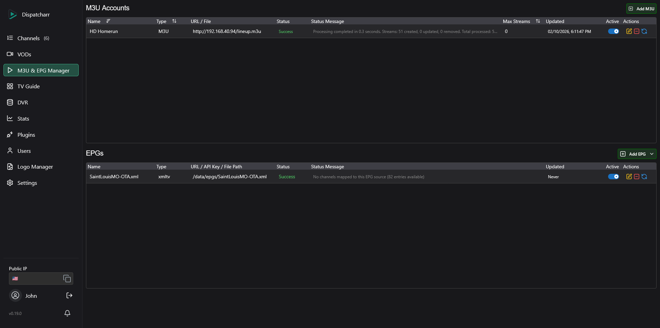This screenshot has height=328, width=660.
Task: Toggle HD Homerun account active switch
Action: 614,31
